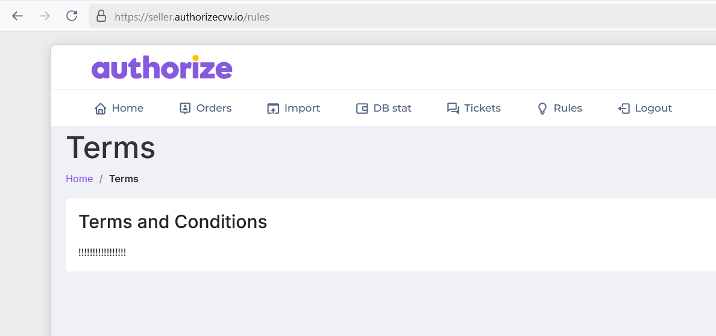Screen dimensions: 716x336
Task: Click the purple authorize logo
Action: pyautogui.click(x=162, y=68)
